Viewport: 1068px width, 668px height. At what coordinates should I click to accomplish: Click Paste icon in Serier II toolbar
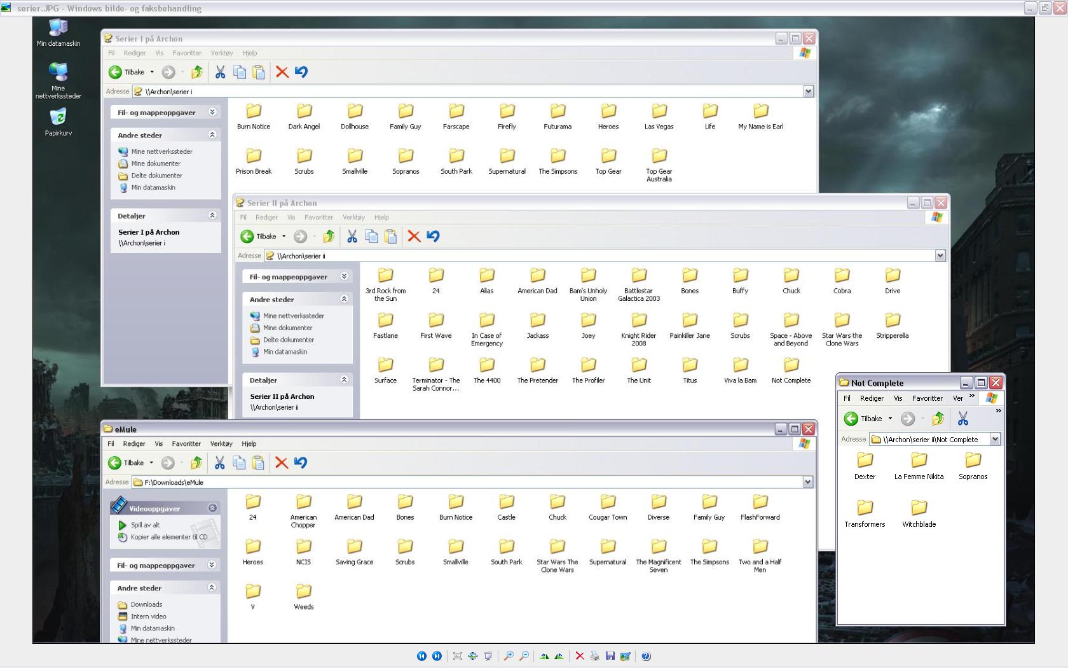point(390,236)
